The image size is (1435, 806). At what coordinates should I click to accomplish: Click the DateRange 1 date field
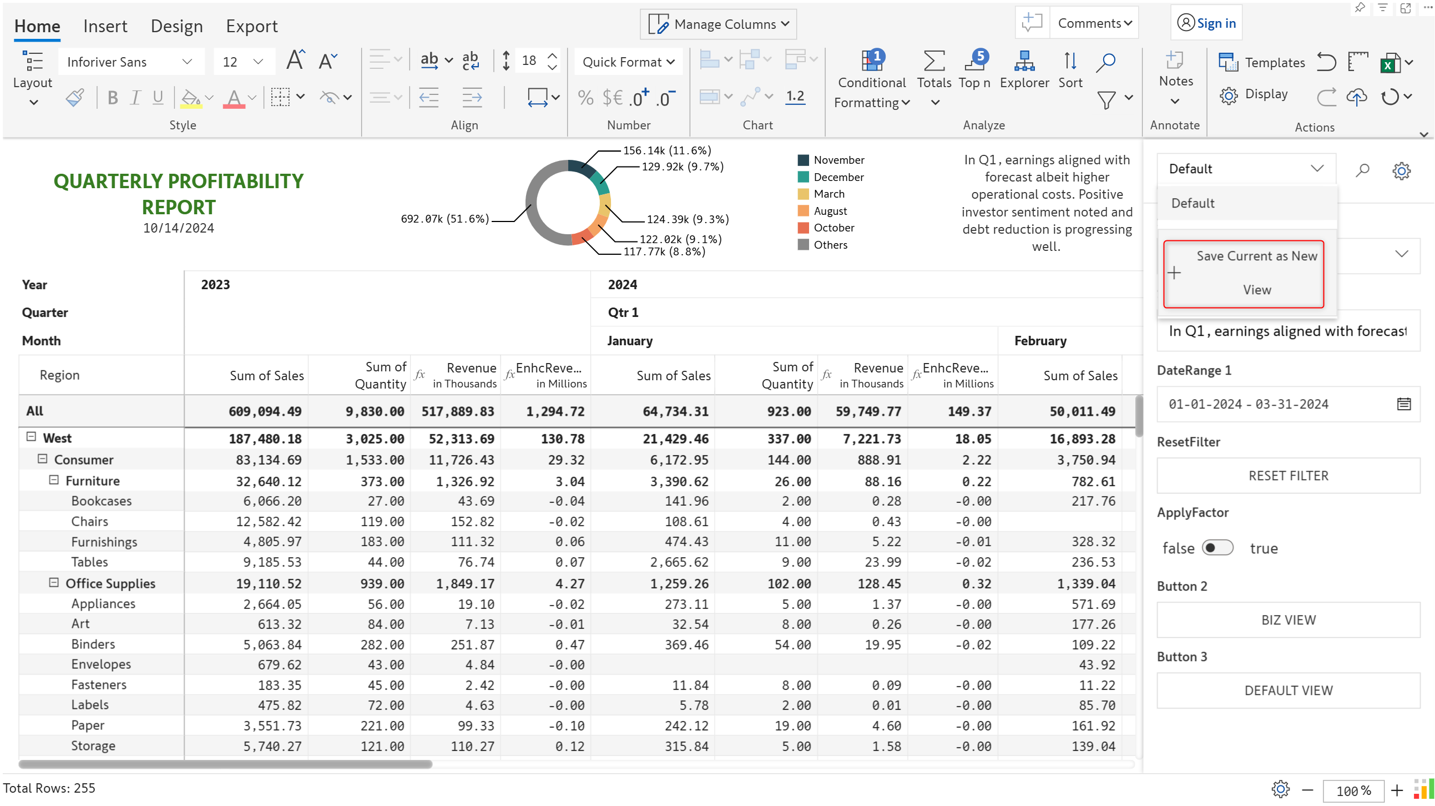1276,404
